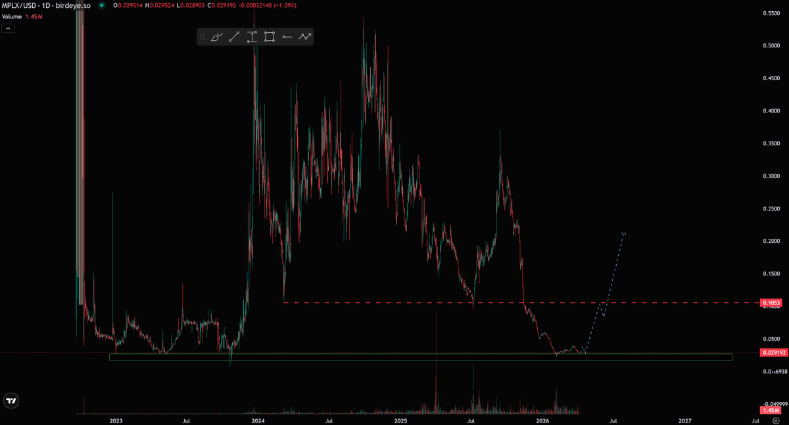Click the 0.5500 price axis value

tap(771, 13)
